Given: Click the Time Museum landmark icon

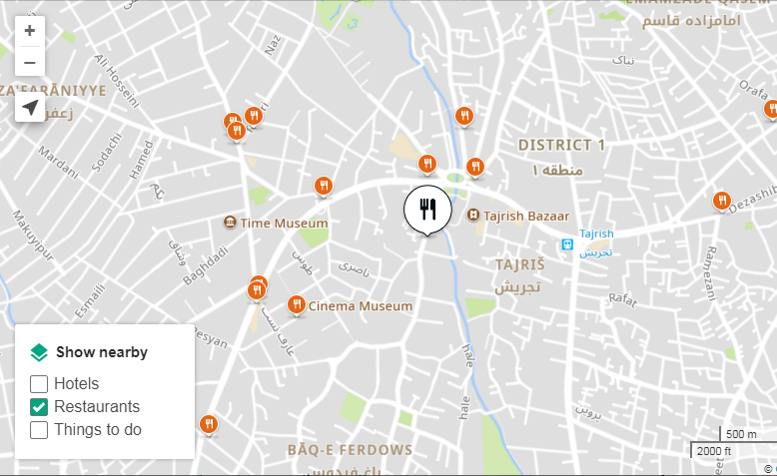Looking at the screenshot, I should 230,222.
